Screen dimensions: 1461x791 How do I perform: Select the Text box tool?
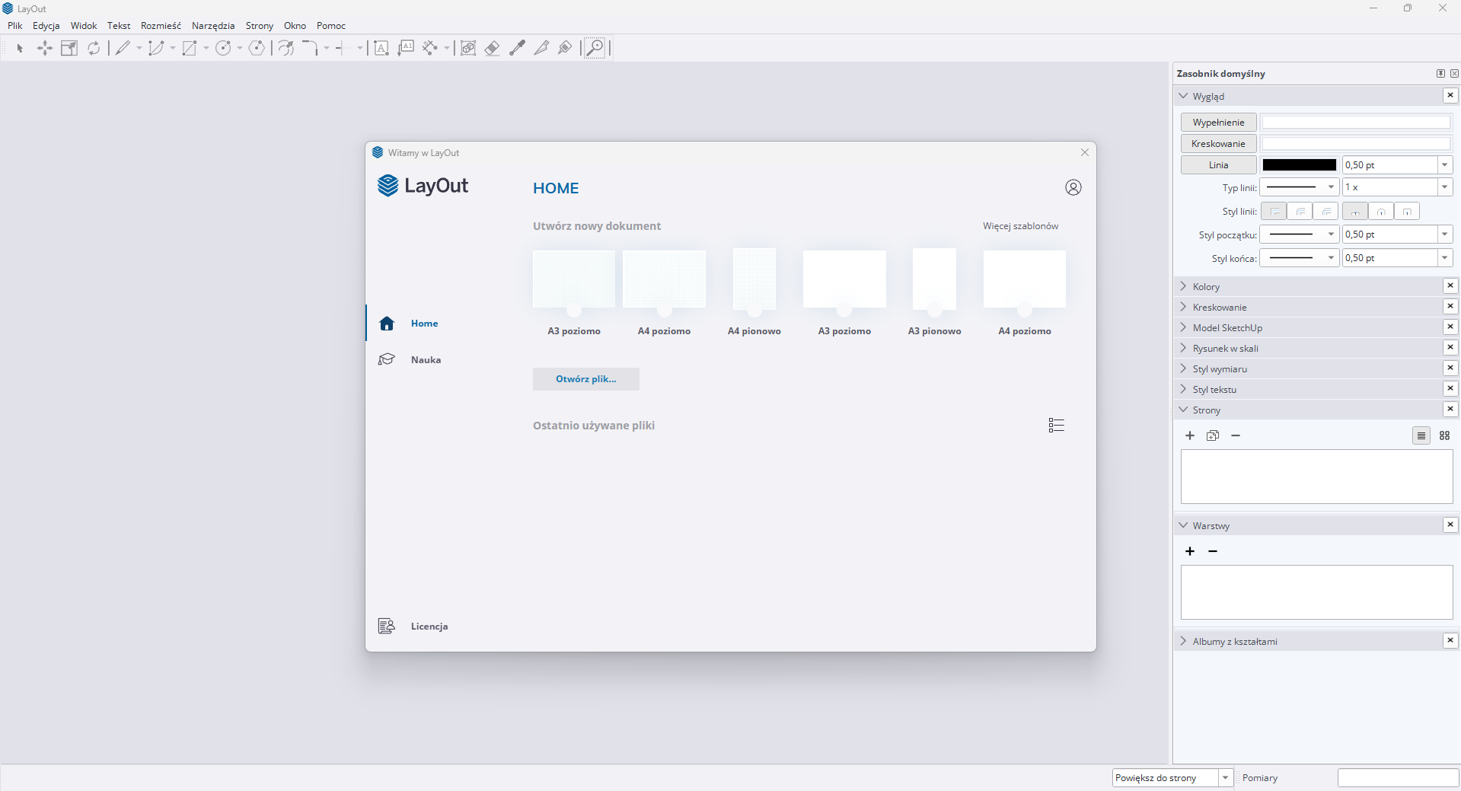(381, 48)
